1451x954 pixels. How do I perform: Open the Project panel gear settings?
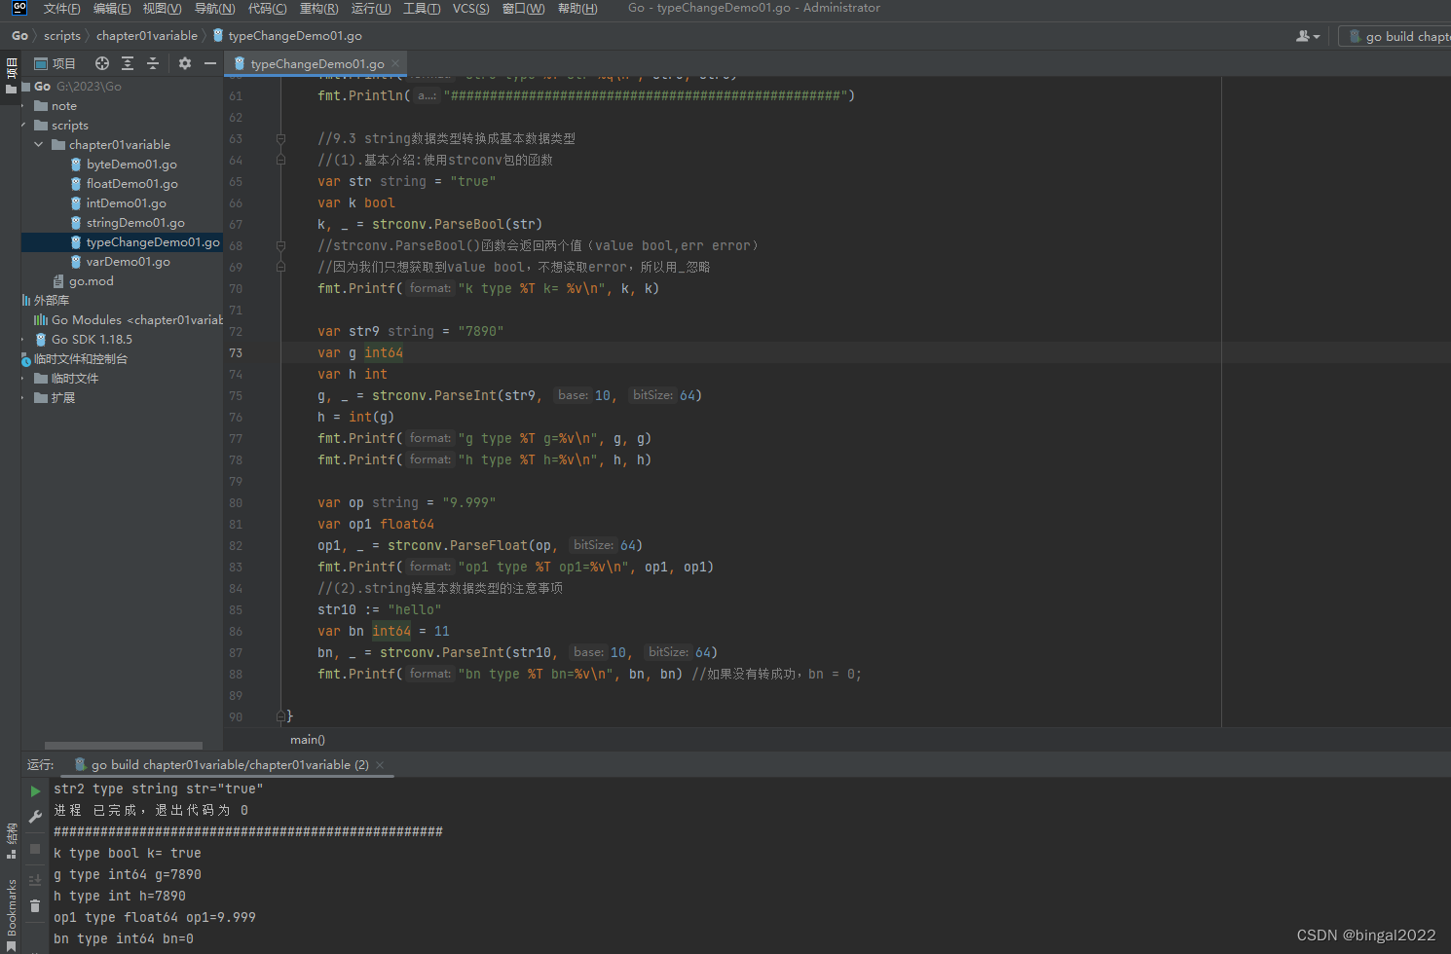(185, 63)
